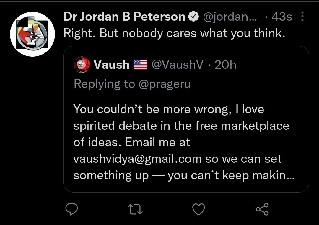Like the tweet with the heart icon

click(198, 209)
